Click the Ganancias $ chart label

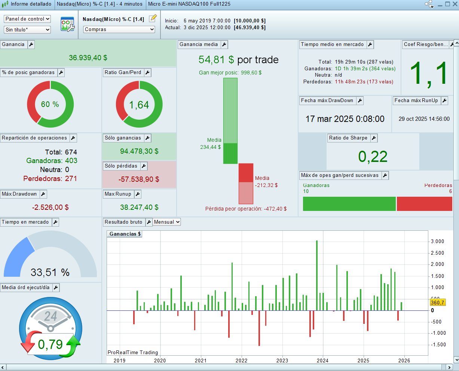point(125,234)
